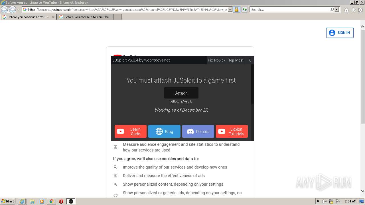Open the Tools gear icon
This screenshot has width=365, height=205.
pyautogui.click(x=360, y=10)
